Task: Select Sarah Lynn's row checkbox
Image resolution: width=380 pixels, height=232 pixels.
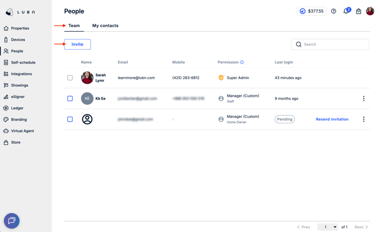Action: click(x=70, y=78)
